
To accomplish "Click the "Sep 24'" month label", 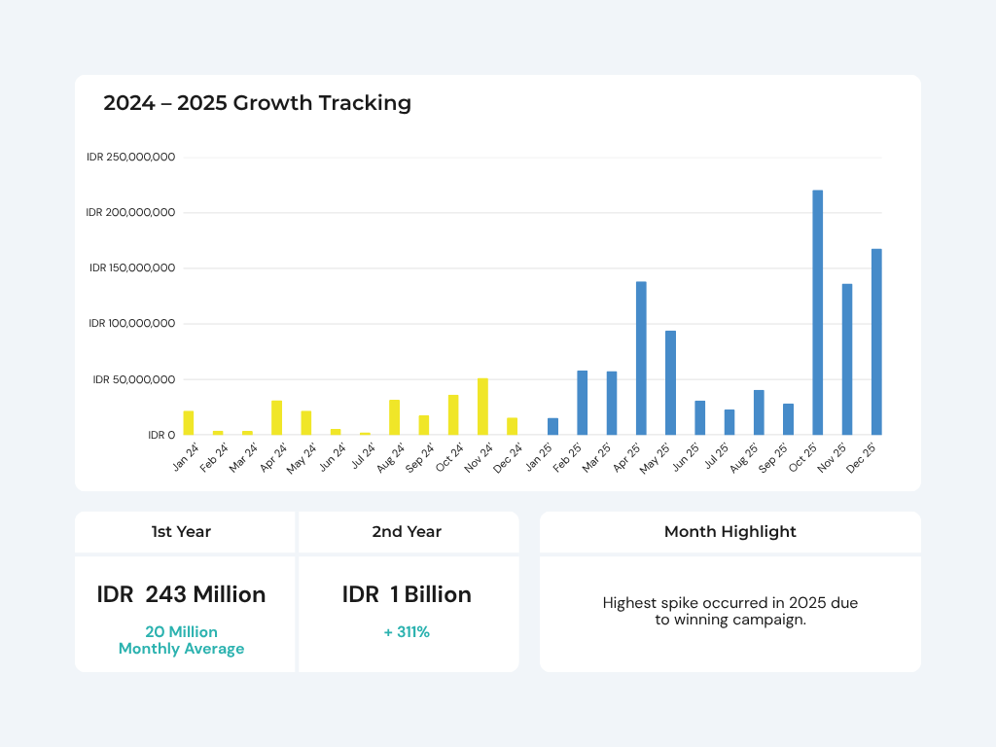I will click(420, 458).
